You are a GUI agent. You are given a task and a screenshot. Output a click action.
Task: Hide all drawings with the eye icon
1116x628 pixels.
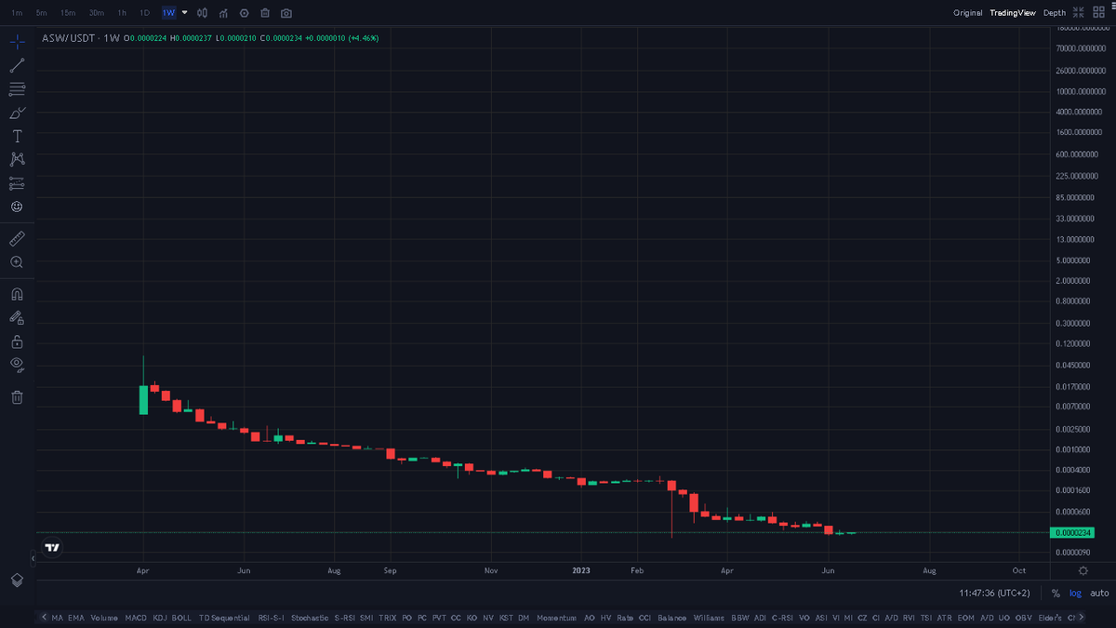pos(17,365)
